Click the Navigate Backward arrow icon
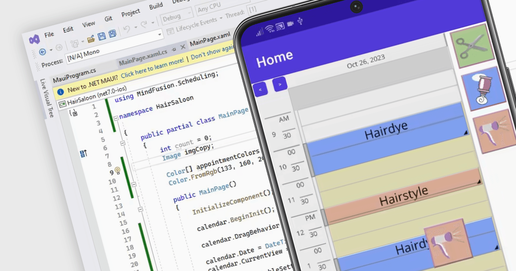Screen dimensions: 516x271 pos(43,52)
